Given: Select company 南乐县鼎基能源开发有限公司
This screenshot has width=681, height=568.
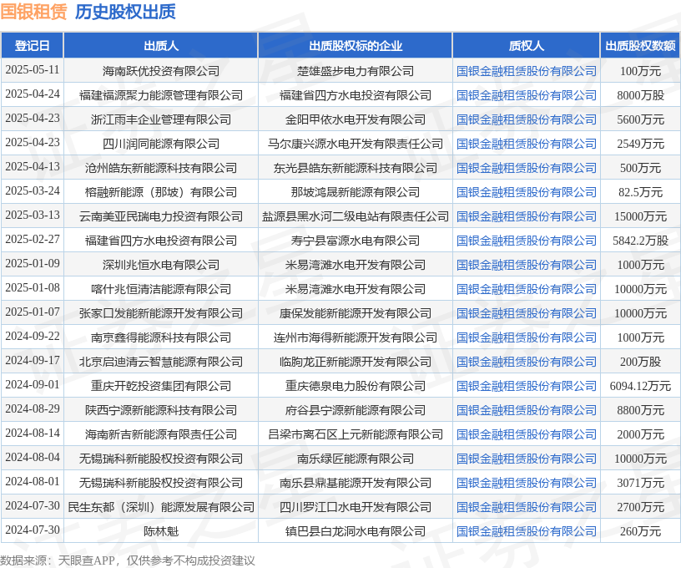Looking at the screenshot, I should click(x=356, y=483).
